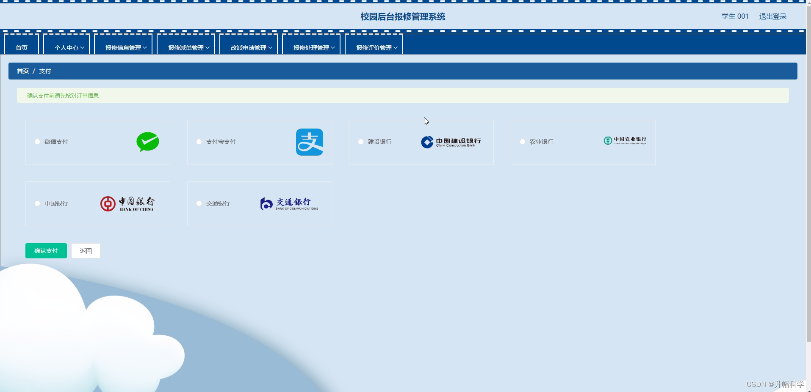Open the 报修处理管理 menu item

(311, 47)
